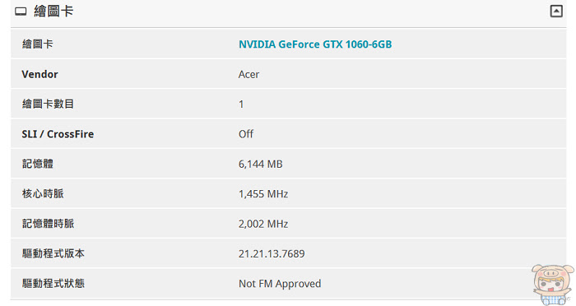Click the Not FM Approved status text
576x306 pixels.
[280, 284]
